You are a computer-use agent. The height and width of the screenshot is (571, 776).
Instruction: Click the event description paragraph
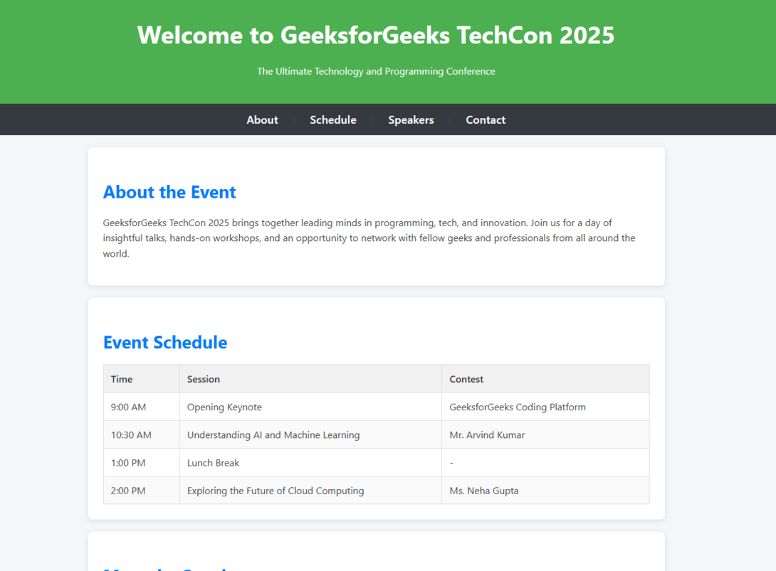[x=369, y=238]
